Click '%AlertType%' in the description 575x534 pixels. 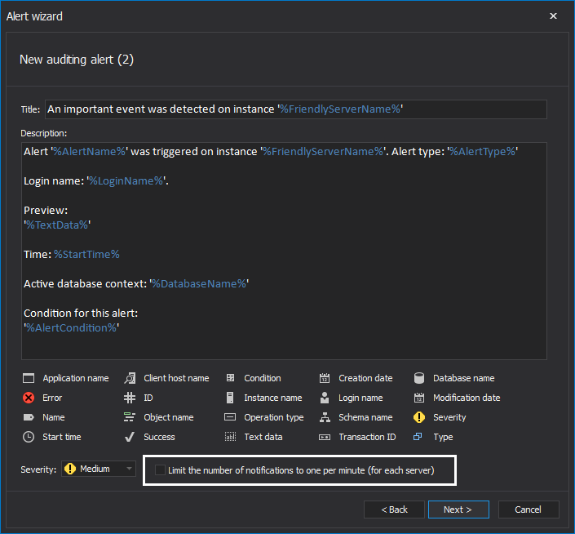coord(483,152)
